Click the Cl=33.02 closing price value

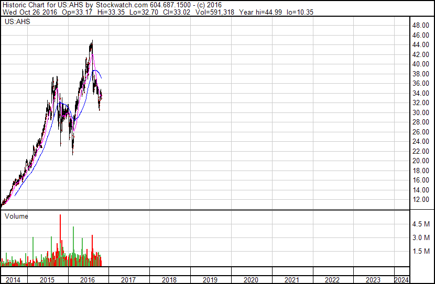pyautogui.click(x=177, y=12)
